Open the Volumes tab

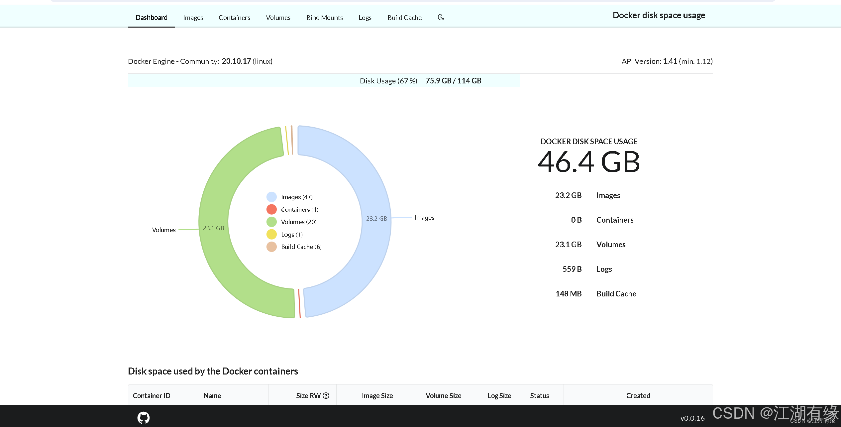coord(278,18)
